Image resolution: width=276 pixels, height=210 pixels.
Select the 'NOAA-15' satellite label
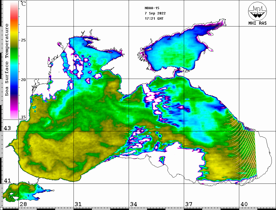pos(152,8)
